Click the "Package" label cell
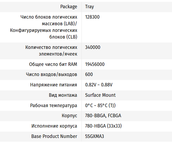Image resolution: width=172 pixels, height=143 pixels. tap(69, 7)
